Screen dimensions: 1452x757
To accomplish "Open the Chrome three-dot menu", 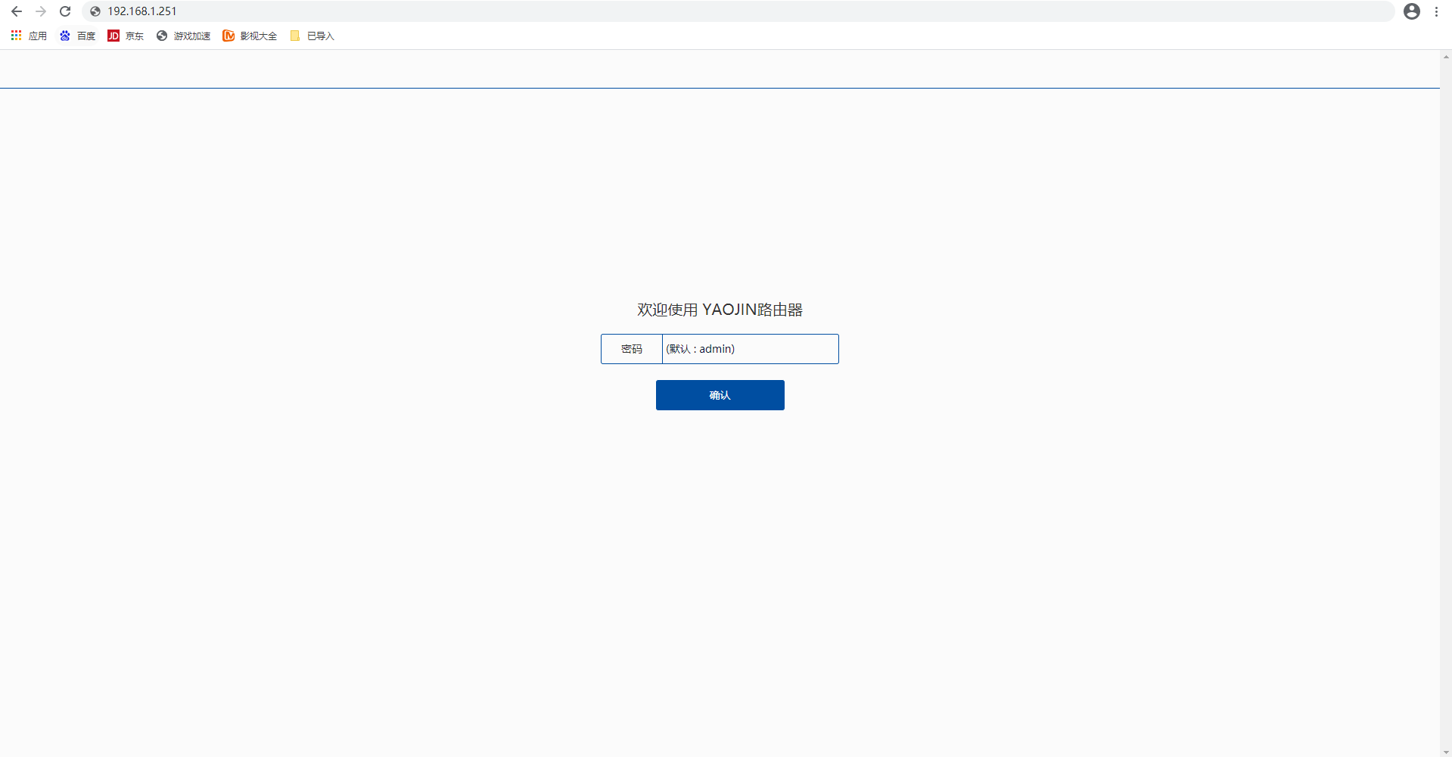I will coord(1436,11).
